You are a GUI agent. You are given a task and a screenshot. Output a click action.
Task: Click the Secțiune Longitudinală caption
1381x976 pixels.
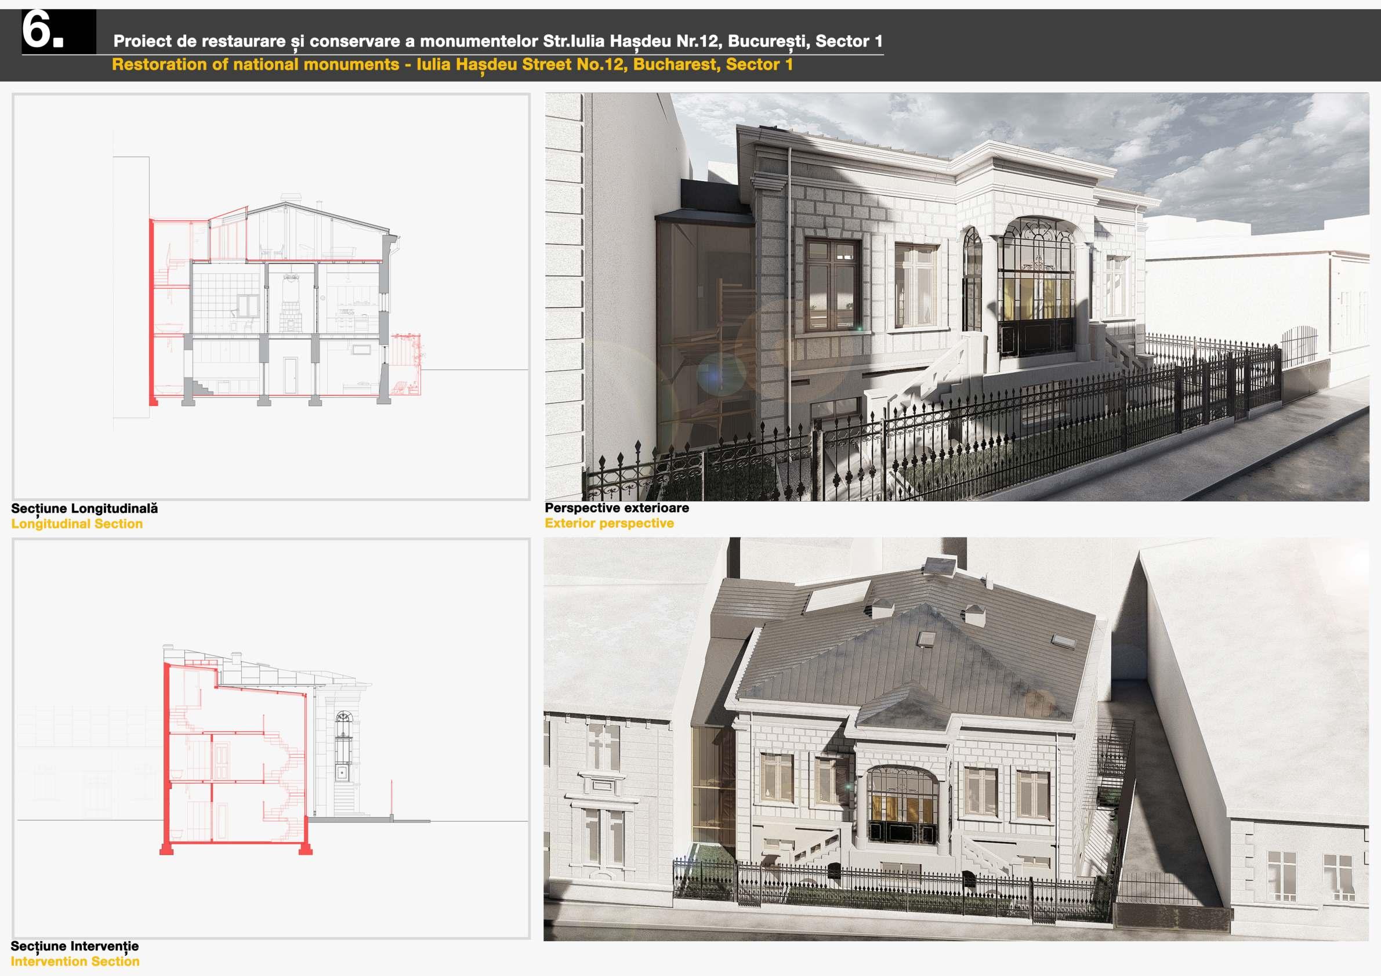pyautogui.click(x=84, y=508)
